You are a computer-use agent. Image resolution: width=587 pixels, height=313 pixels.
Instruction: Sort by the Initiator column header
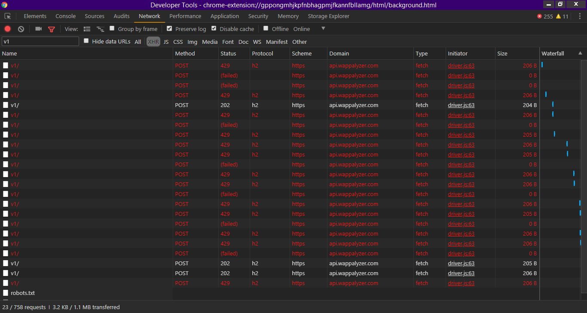471,53
